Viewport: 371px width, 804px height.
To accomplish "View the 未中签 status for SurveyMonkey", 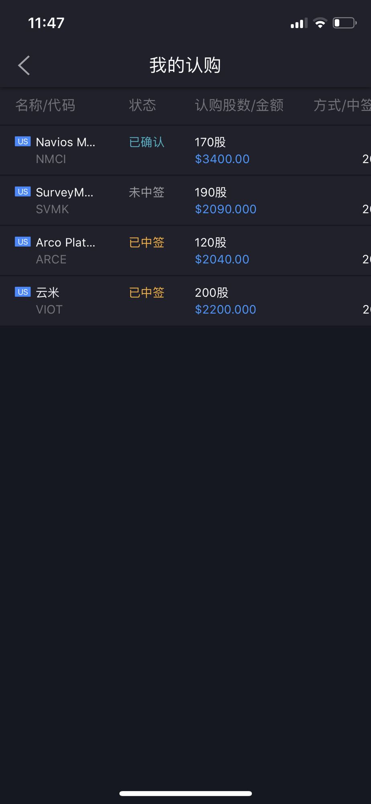I will coord(147,192).
